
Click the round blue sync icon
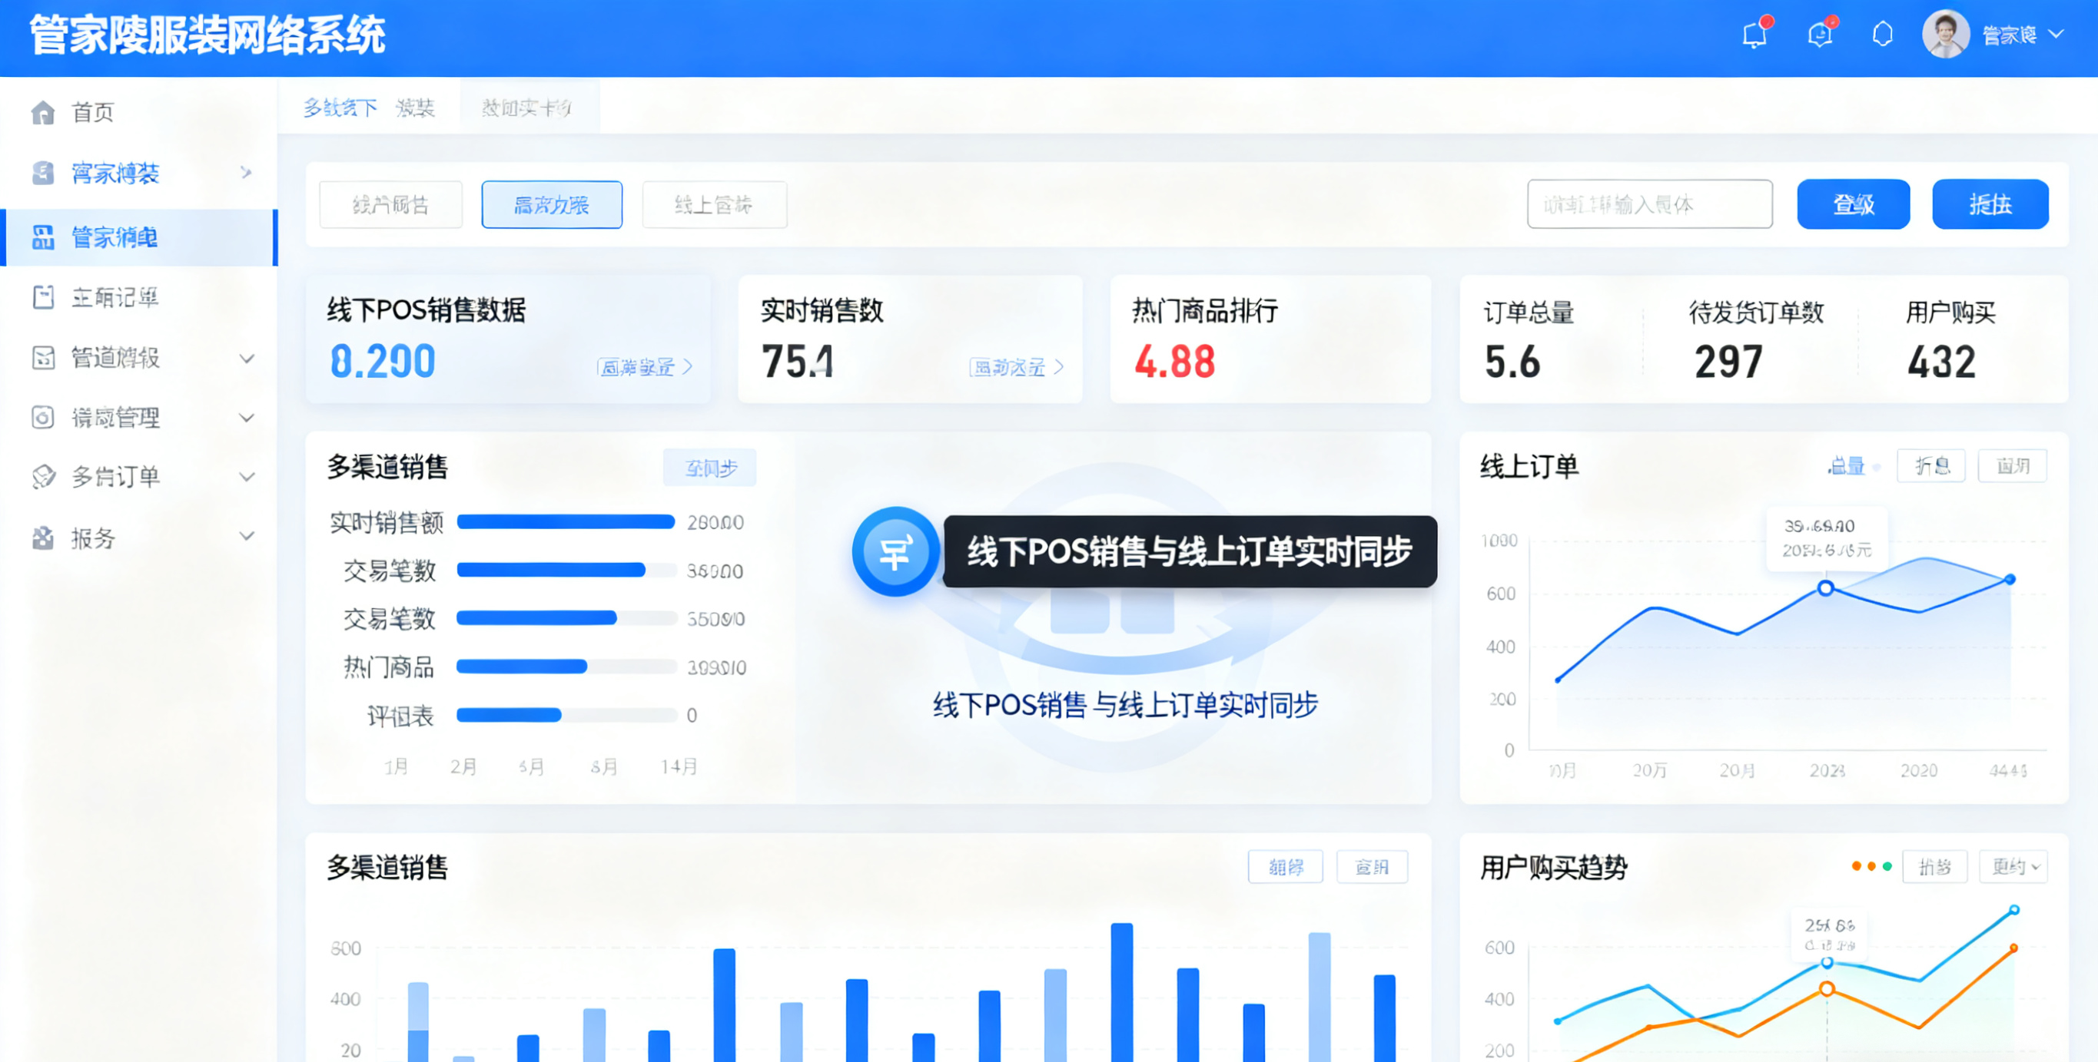point(895,553)
